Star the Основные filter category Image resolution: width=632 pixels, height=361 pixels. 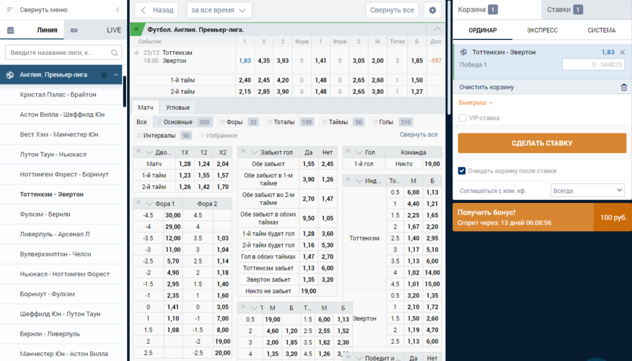[160, 122]
